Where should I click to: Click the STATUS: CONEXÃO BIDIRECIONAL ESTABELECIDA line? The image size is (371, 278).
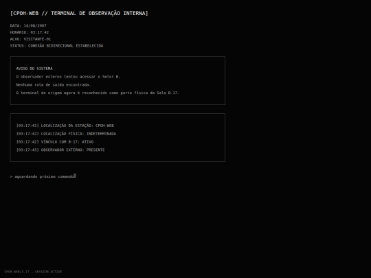(x=56, y=45)
